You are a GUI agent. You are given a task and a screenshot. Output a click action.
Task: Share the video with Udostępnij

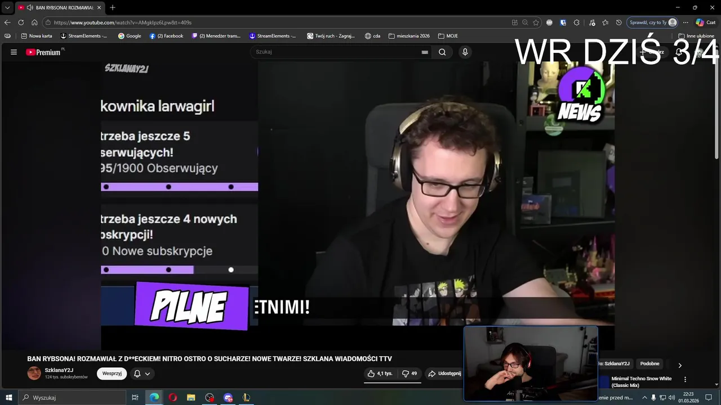point(444,373)
